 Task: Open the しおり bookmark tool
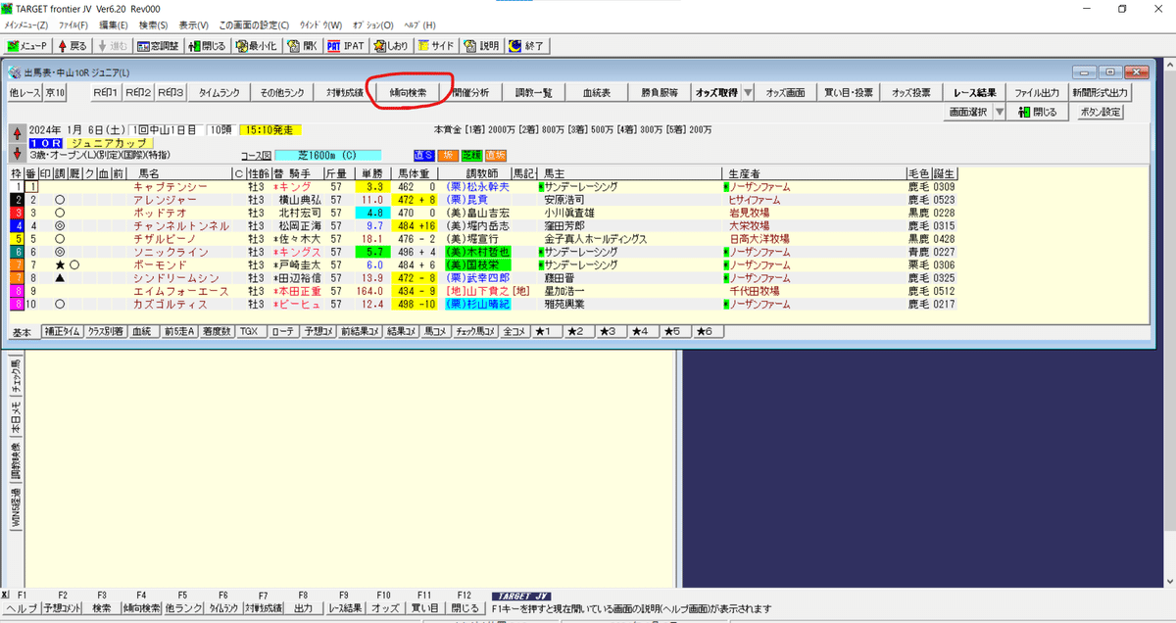click(393, 46)
